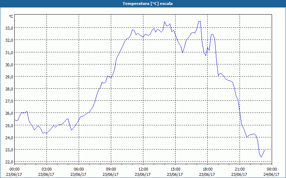Click the curve dip near 15:40

(x=182, y=53)
